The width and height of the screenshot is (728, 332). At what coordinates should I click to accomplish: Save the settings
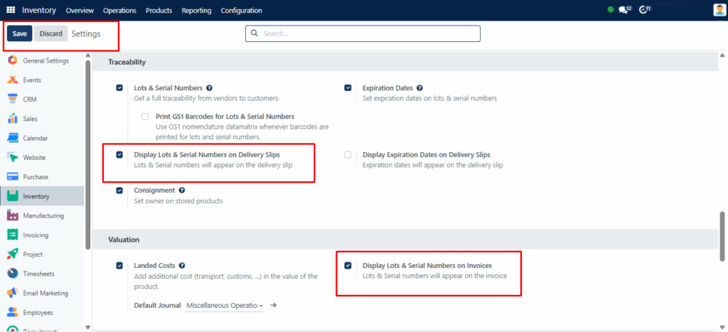tap(19, 33)
